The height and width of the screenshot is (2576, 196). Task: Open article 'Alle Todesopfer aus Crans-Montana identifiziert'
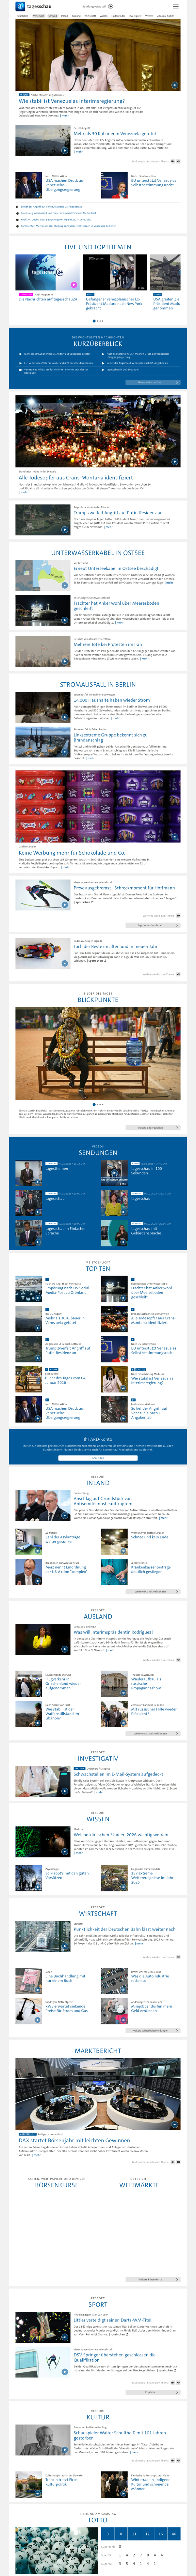[x=75, y=477]
